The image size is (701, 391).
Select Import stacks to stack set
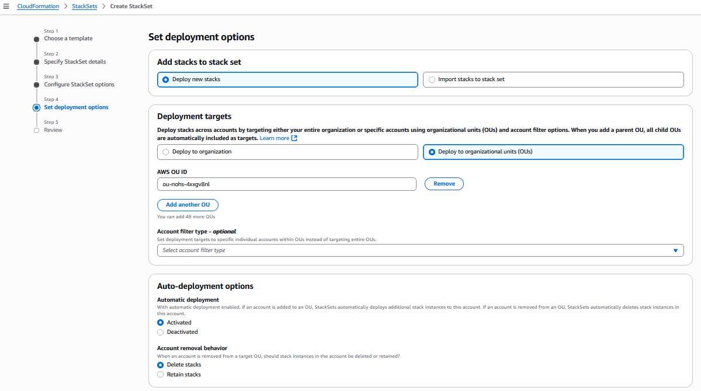pos(432,79)
